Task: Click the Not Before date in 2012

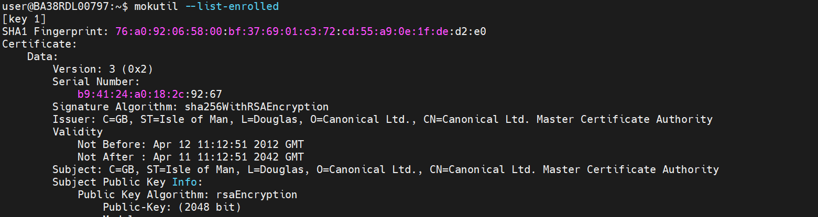Action: [228, 144]
